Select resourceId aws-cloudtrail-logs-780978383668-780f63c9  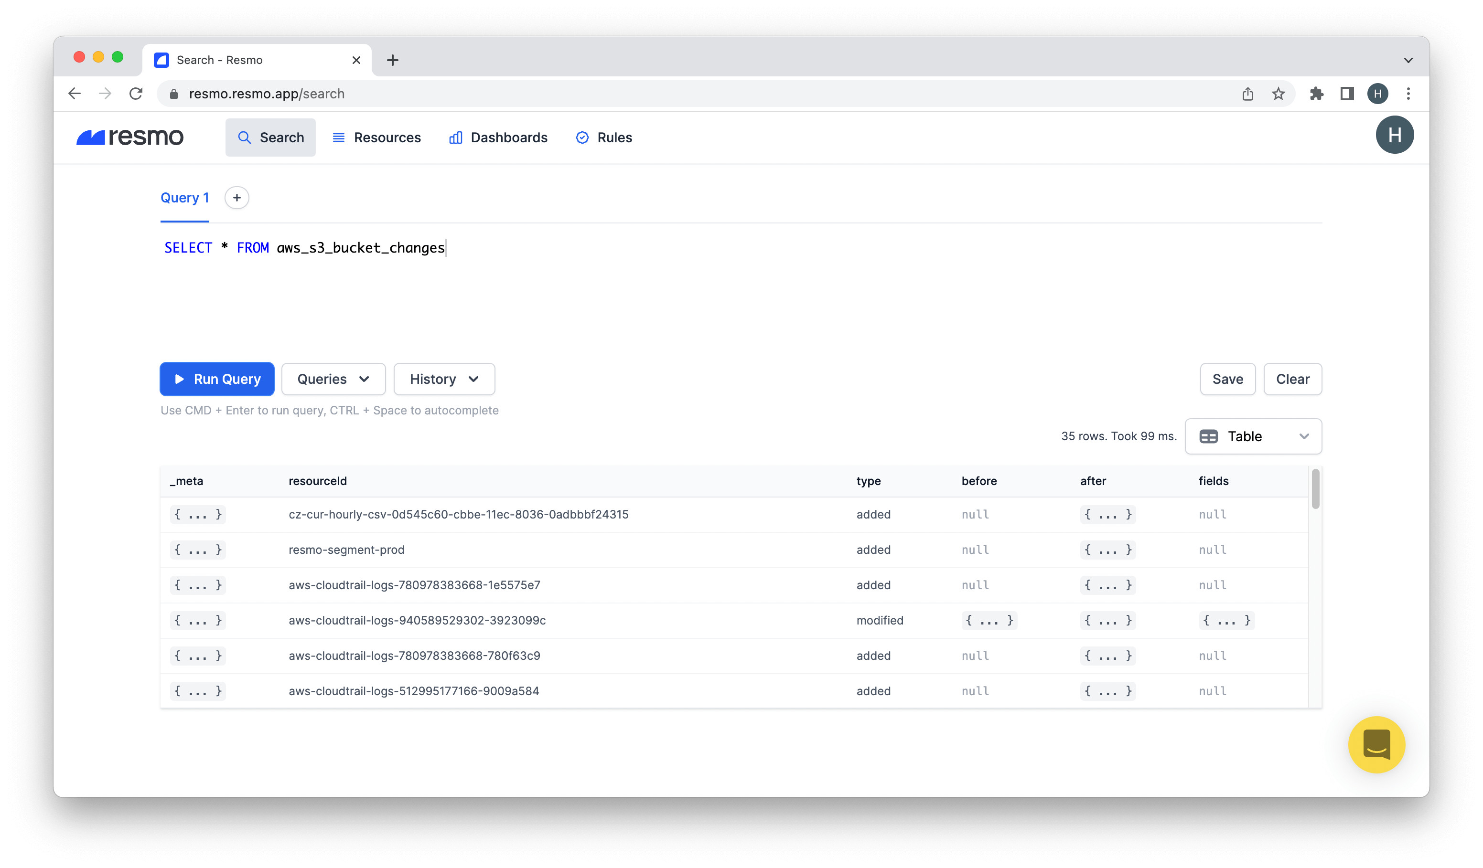414,655
